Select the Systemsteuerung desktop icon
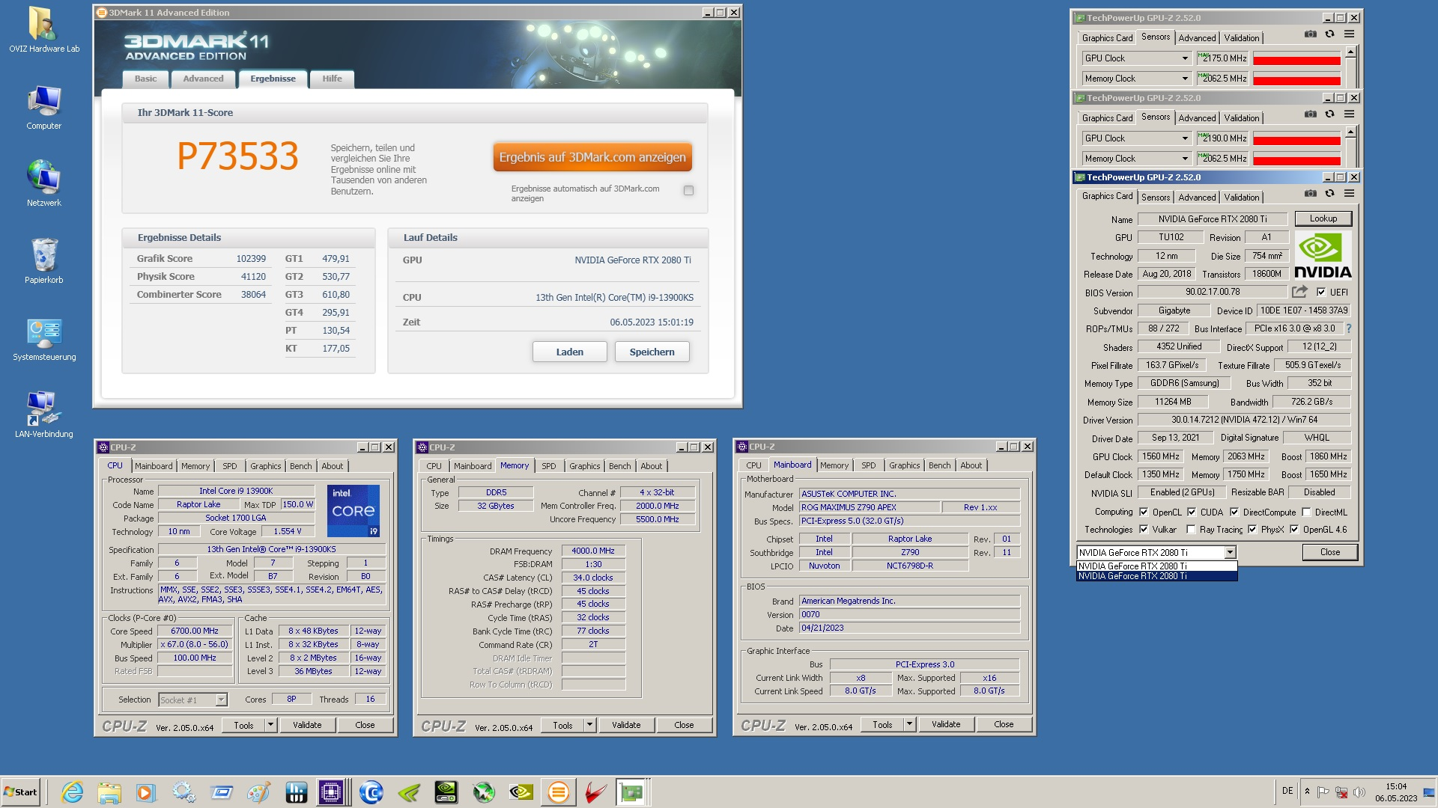 (x=43, y=339)
